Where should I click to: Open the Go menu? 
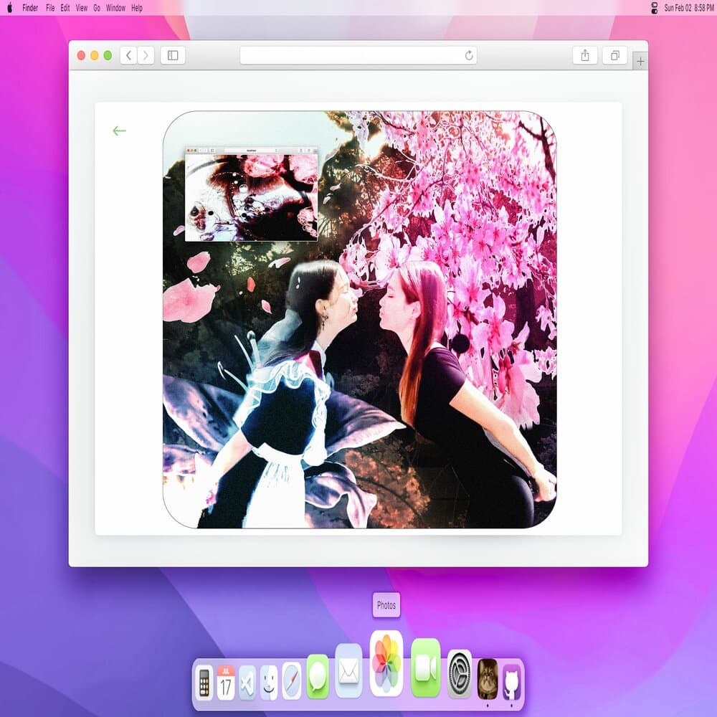[95, 8]
